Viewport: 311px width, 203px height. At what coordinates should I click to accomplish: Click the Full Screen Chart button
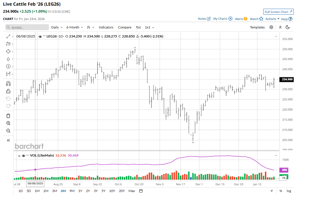click(278, 12)
